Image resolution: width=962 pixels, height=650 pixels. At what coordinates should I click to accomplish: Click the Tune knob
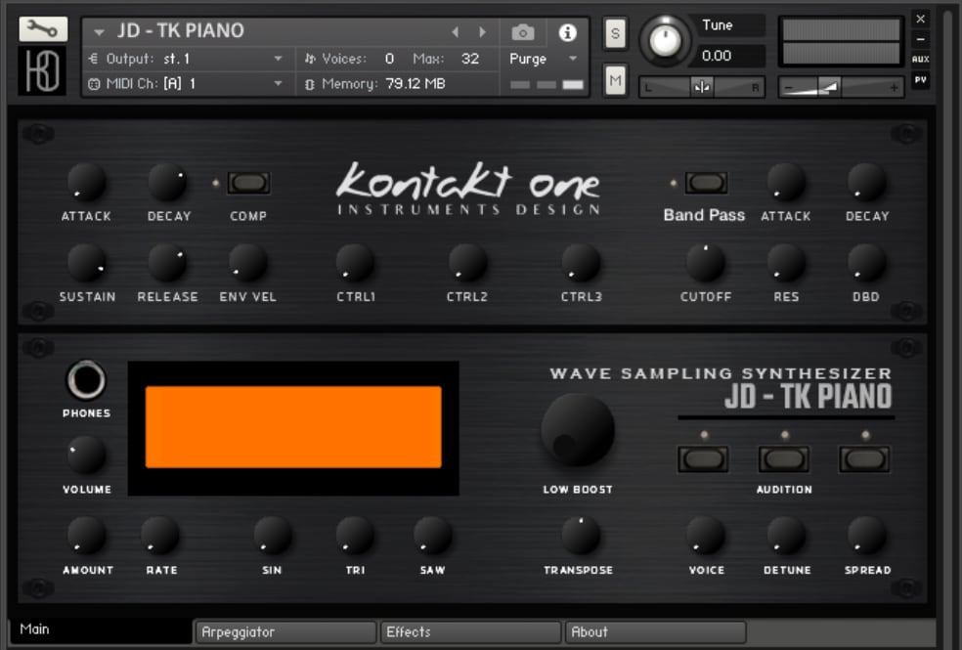665,40
